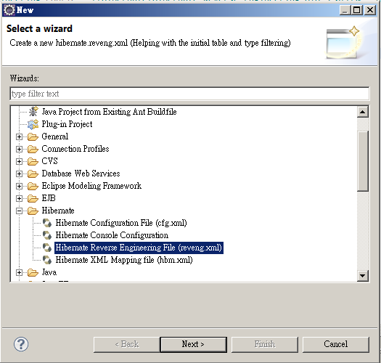
Task: Click the Eclipse icon in title bar
Action: point(9,10)
